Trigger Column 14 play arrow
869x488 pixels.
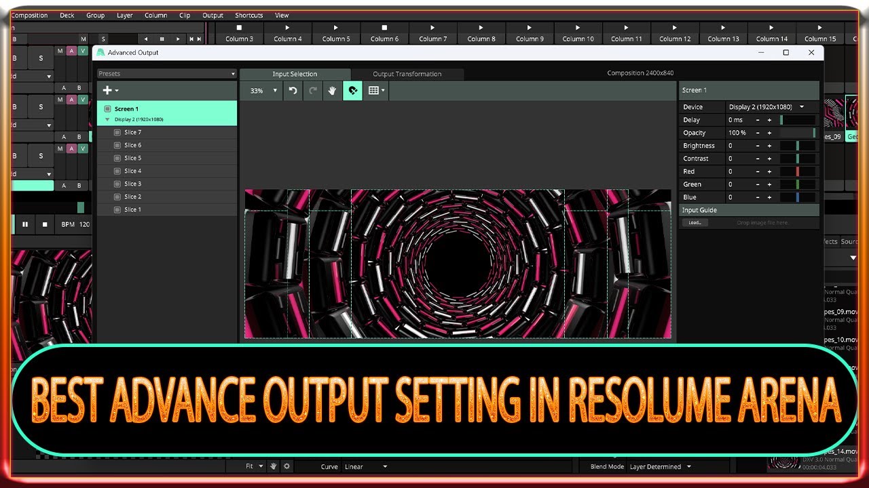(x=771, y=28)
